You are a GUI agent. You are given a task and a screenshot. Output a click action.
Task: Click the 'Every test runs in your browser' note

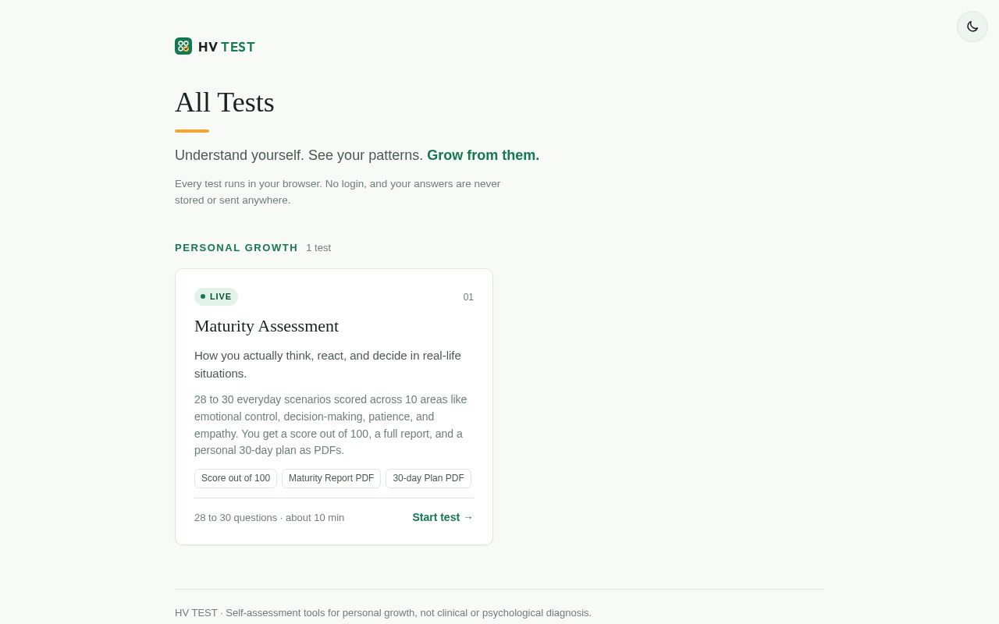[337, 192]
